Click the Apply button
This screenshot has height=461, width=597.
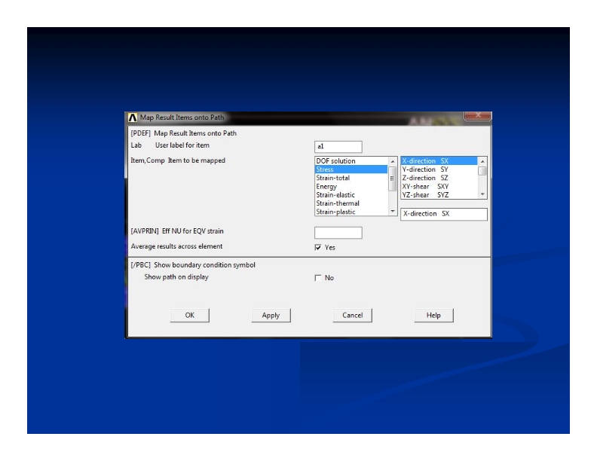point(271,316)
